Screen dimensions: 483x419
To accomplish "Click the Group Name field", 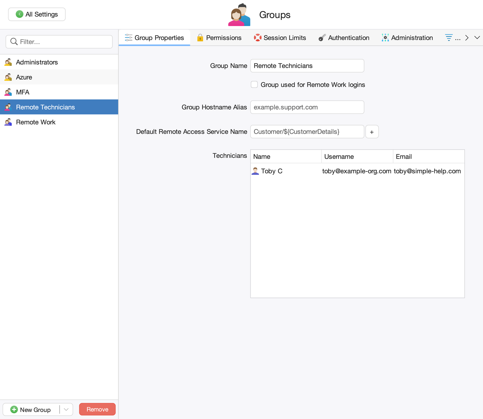I will (307, 66).
